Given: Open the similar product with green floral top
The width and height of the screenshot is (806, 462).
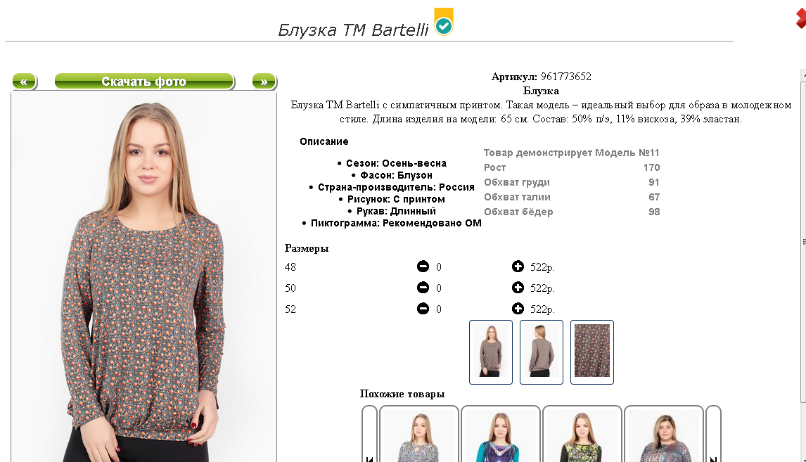Looking at the screenshot, I should pos(582,435).
